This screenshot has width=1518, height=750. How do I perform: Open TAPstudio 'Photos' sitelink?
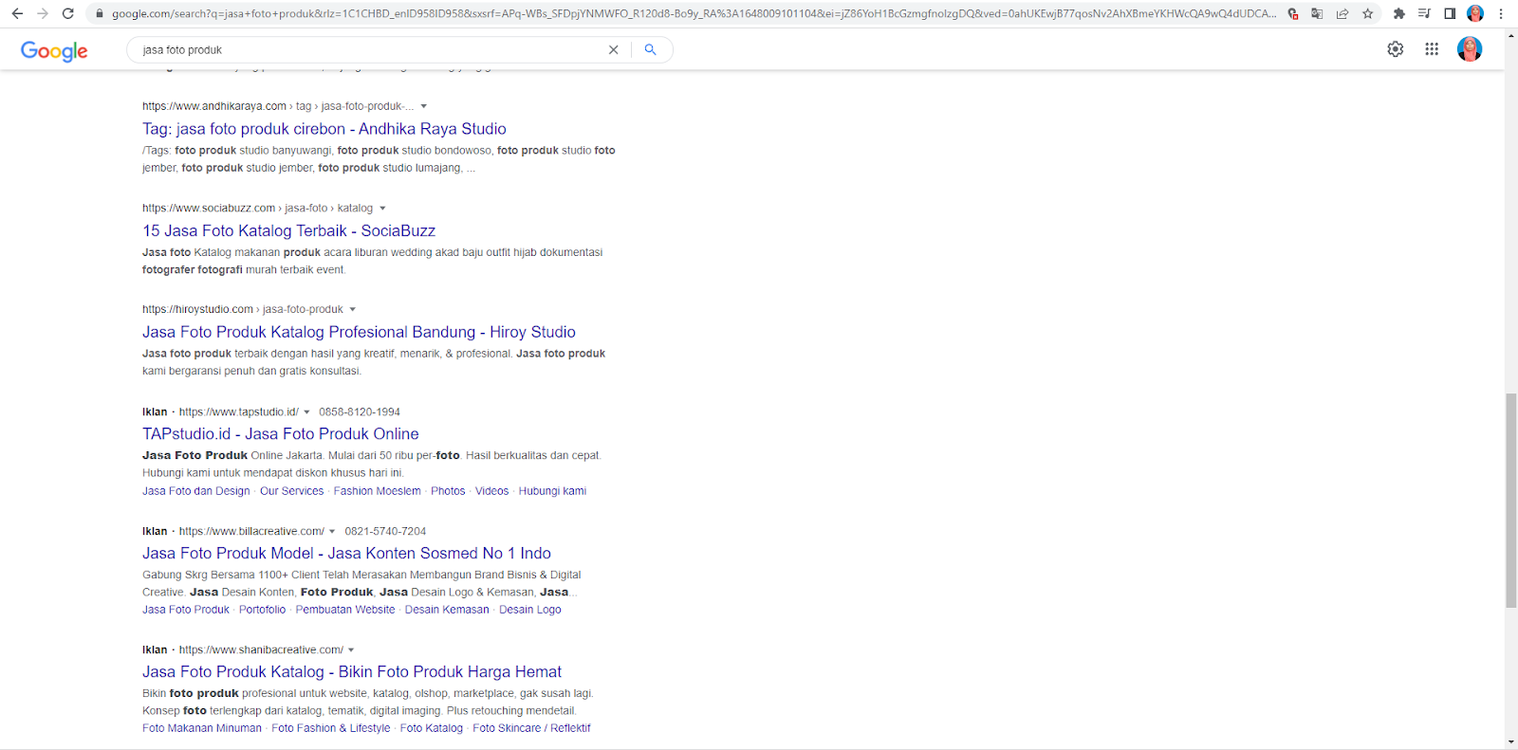point(448,491)
